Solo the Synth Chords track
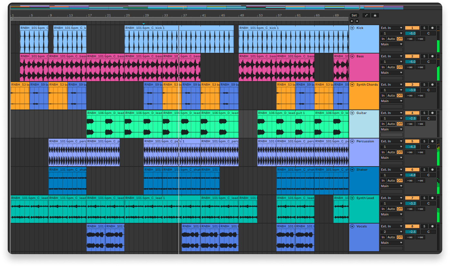This screenshot has width=450, height=267. (424, 85)
